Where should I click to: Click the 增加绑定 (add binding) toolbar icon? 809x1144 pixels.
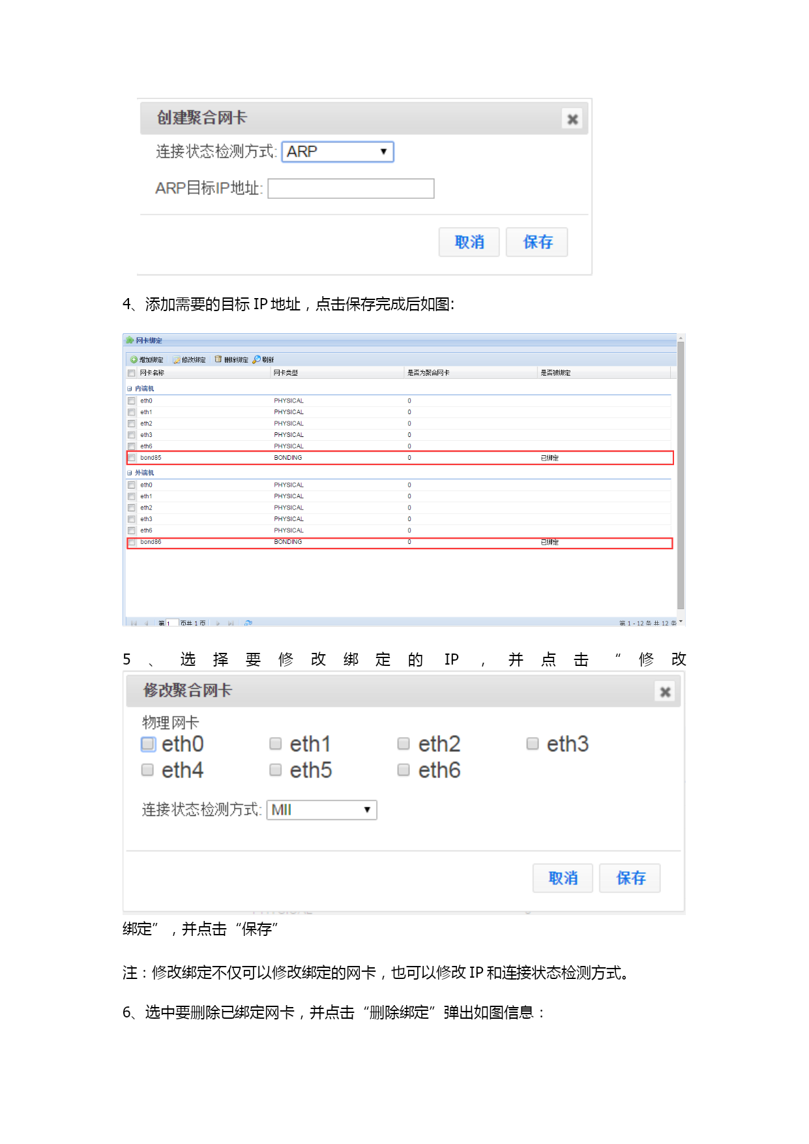134,360
